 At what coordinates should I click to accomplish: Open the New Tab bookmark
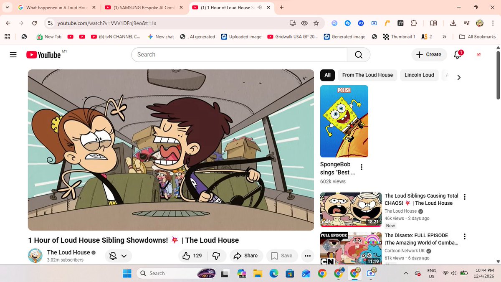click(x=49, y=37)
